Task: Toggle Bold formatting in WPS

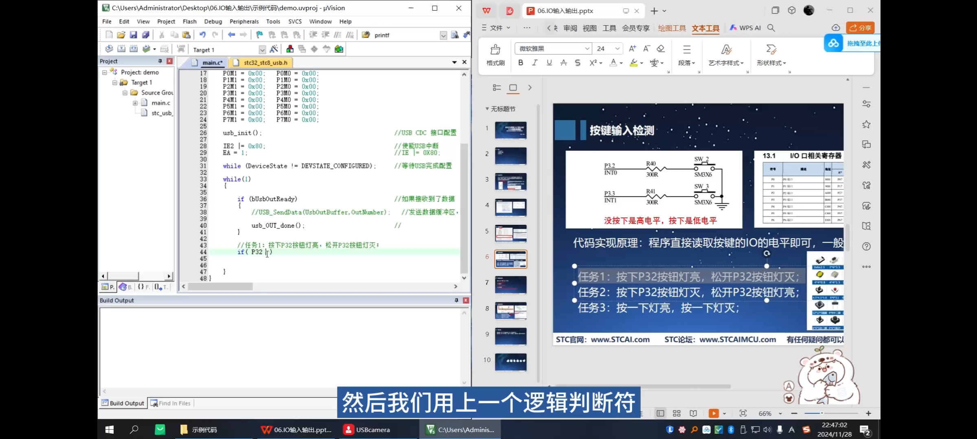Action: click(521, 63)
